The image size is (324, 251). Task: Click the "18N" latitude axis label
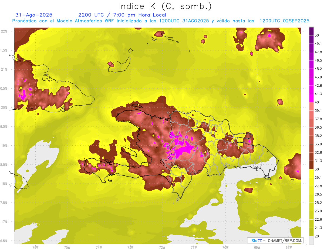(4, 184)
